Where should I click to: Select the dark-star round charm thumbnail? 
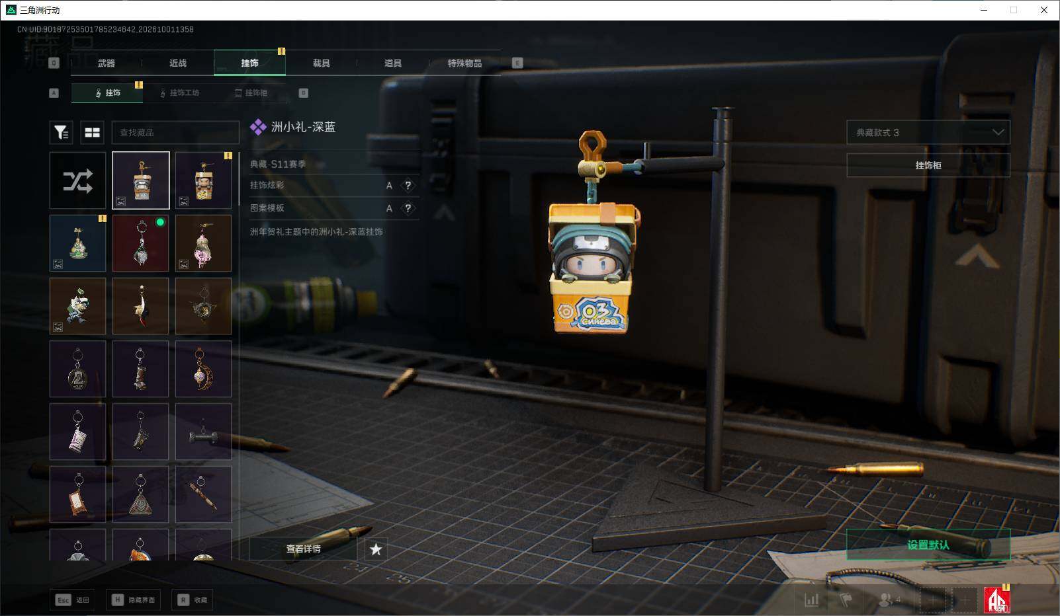tap(204, 306)
